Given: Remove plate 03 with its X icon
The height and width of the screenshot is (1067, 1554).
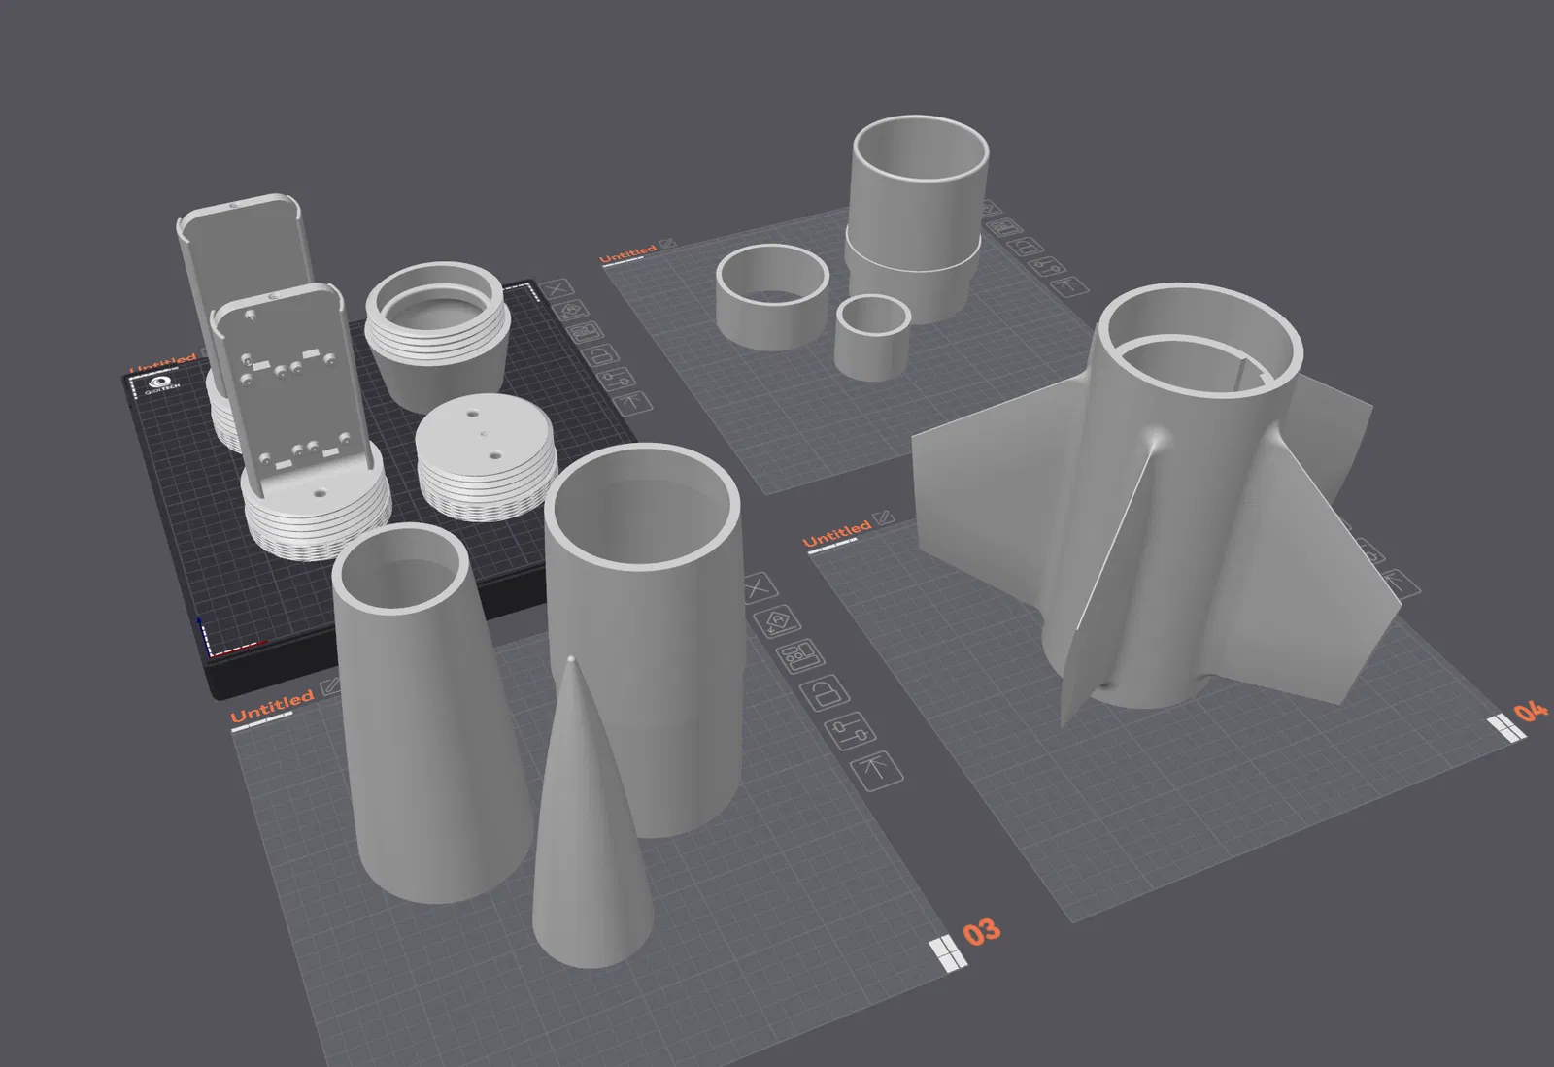Looking at the screenshot, I should [760, 588].
